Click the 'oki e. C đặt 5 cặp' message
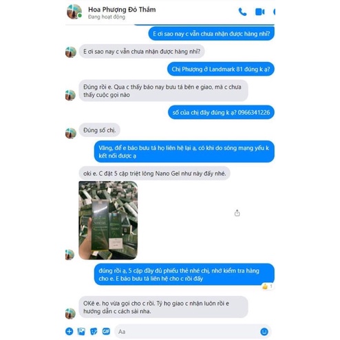The width and height of the screenshot is (340, 340). (x=154, y=173)
